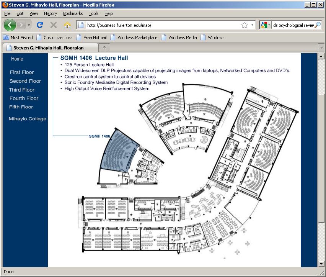Screen dimensions: 326x277
Task: Click the SGMH 1406 Lecture Hall heading
Action: [94, 58]
